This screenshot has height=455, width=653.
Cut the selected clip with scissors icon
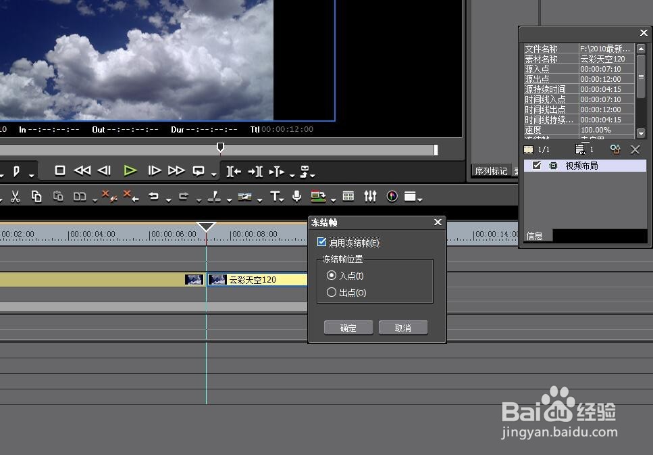16,197
